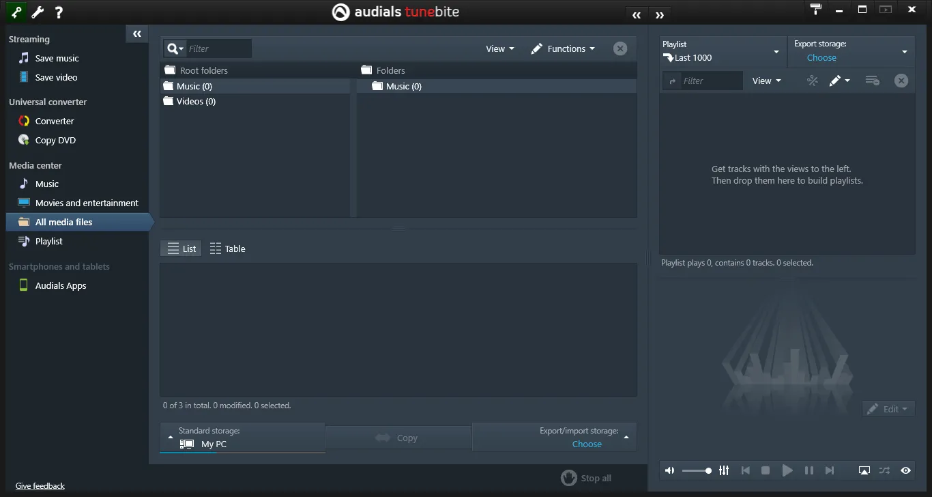This screenshot has height=497, width=932.
Task: Open the Converter tool
Action: pos(55,121)
